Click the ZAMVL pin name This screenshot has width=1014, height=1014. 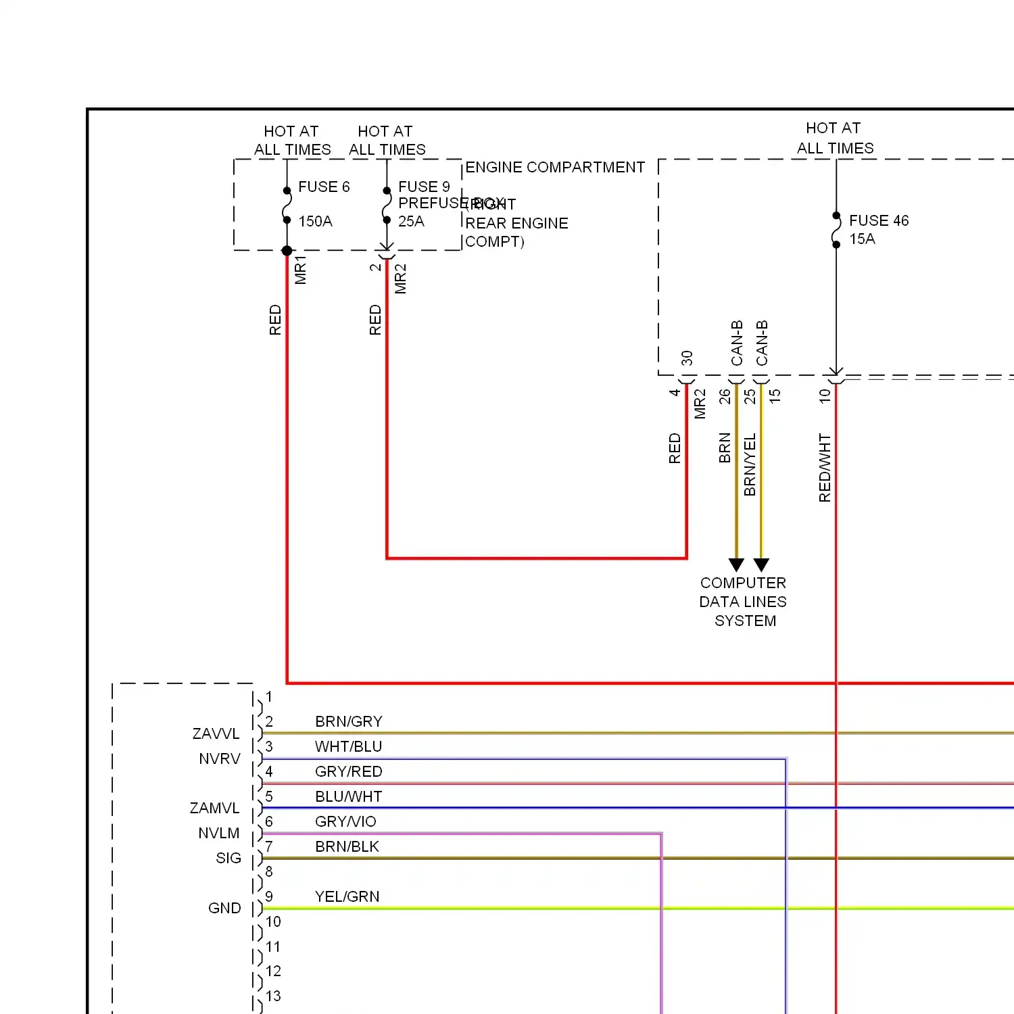pyautogui.click(x=215, y=808)
